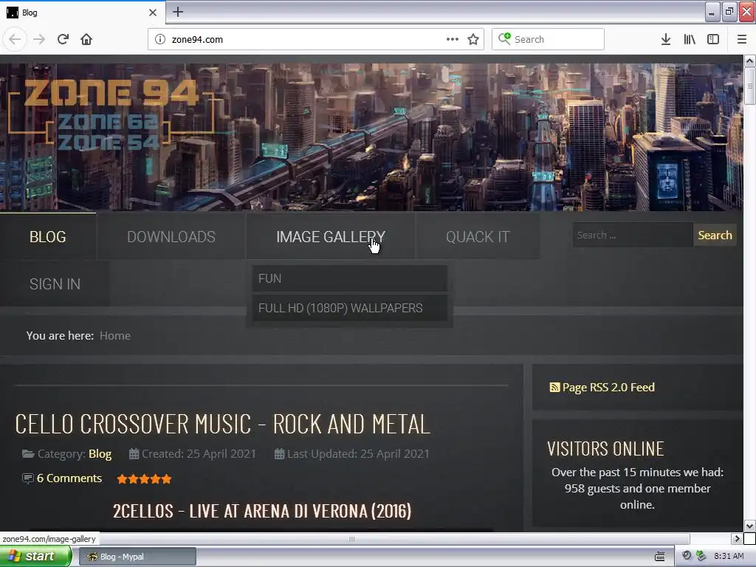
Task: Open the SIGN IN menu item
Action: (x=55, y=284)
